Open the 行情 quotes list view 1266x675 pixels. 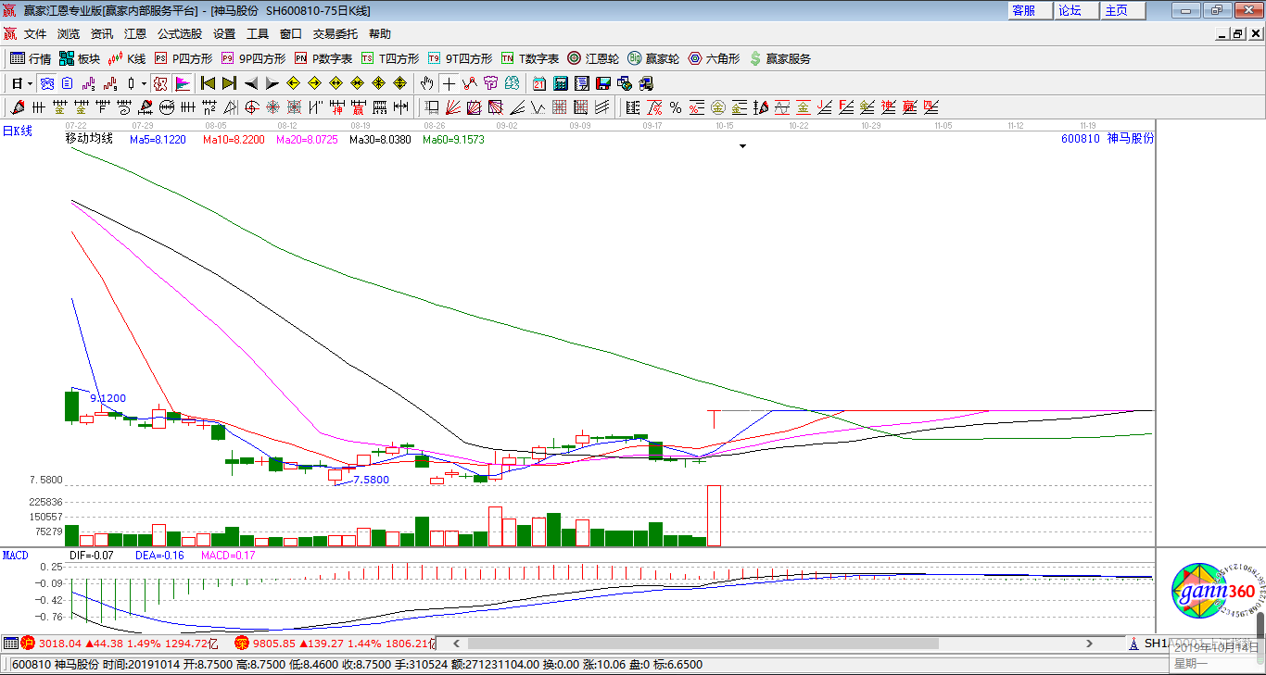[x=31, y=58]
